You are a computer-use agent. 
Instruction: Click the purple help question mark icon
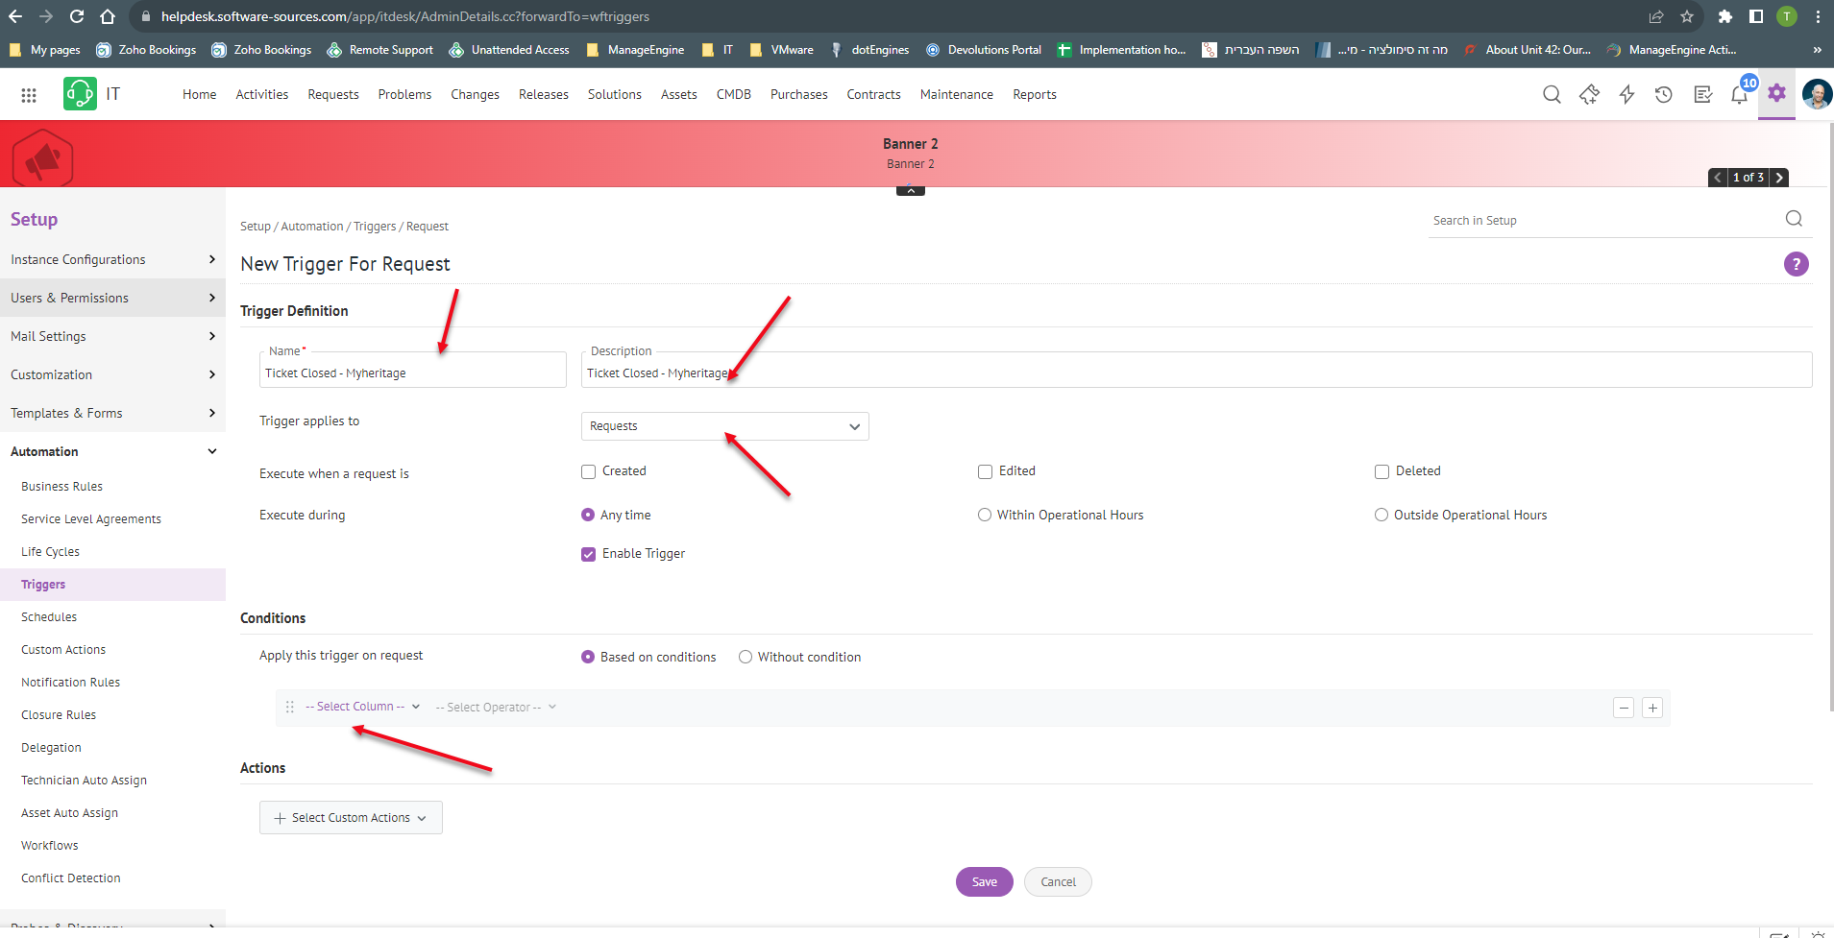pos(1796,264)
